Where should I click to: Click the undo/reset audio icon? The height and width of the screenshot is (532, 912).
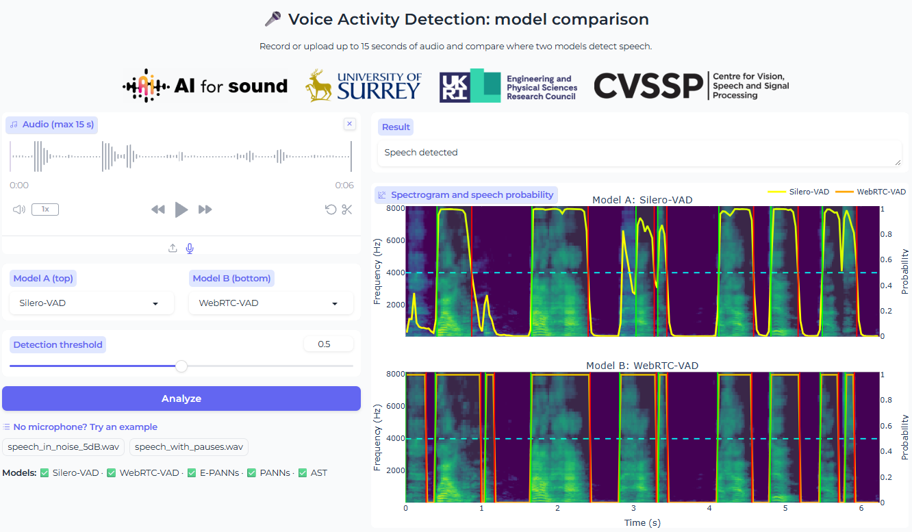tap(331, 210)
